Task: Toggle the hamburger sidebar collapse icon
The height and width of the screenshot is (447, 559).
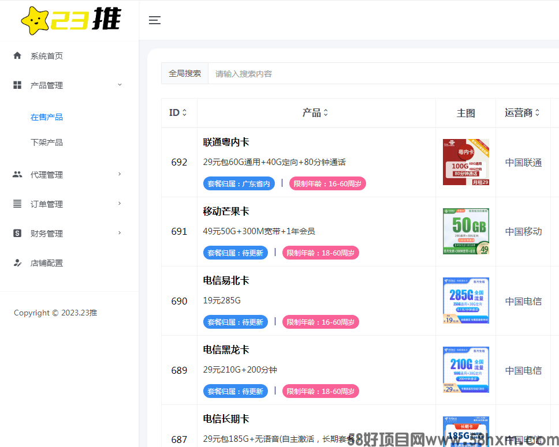Action: coord(154,20)
